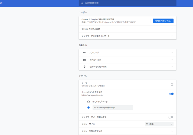Click the パスワード label
Viewport: 193px width, 135px height.
[94, 53]
